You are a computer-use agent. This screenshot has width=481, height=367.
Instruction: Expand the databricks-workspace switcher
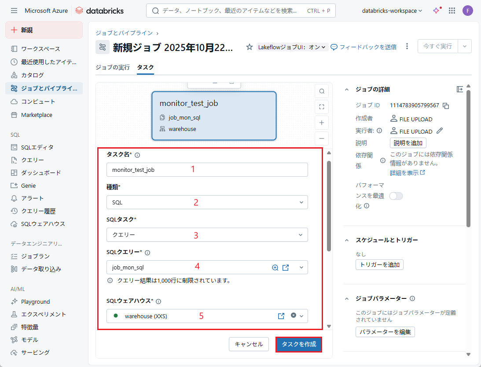click(392, 11)
